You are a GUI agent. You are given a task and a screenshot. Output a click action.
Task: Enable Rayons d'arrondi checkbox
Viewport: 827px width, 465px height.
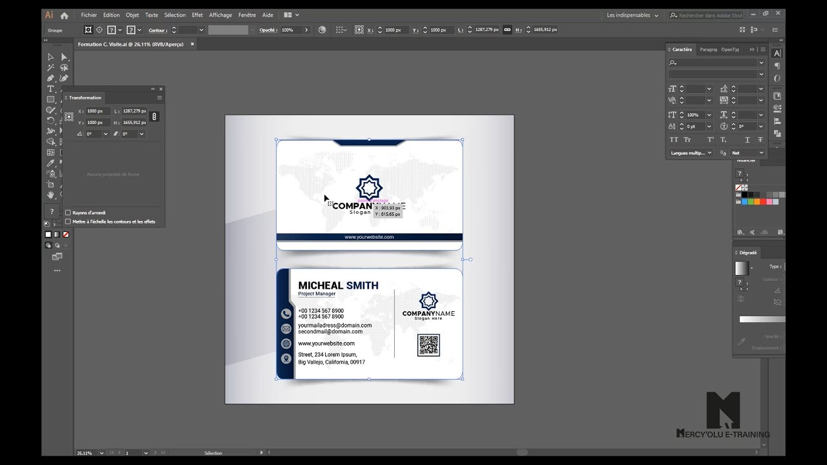(x=68, y=212)
